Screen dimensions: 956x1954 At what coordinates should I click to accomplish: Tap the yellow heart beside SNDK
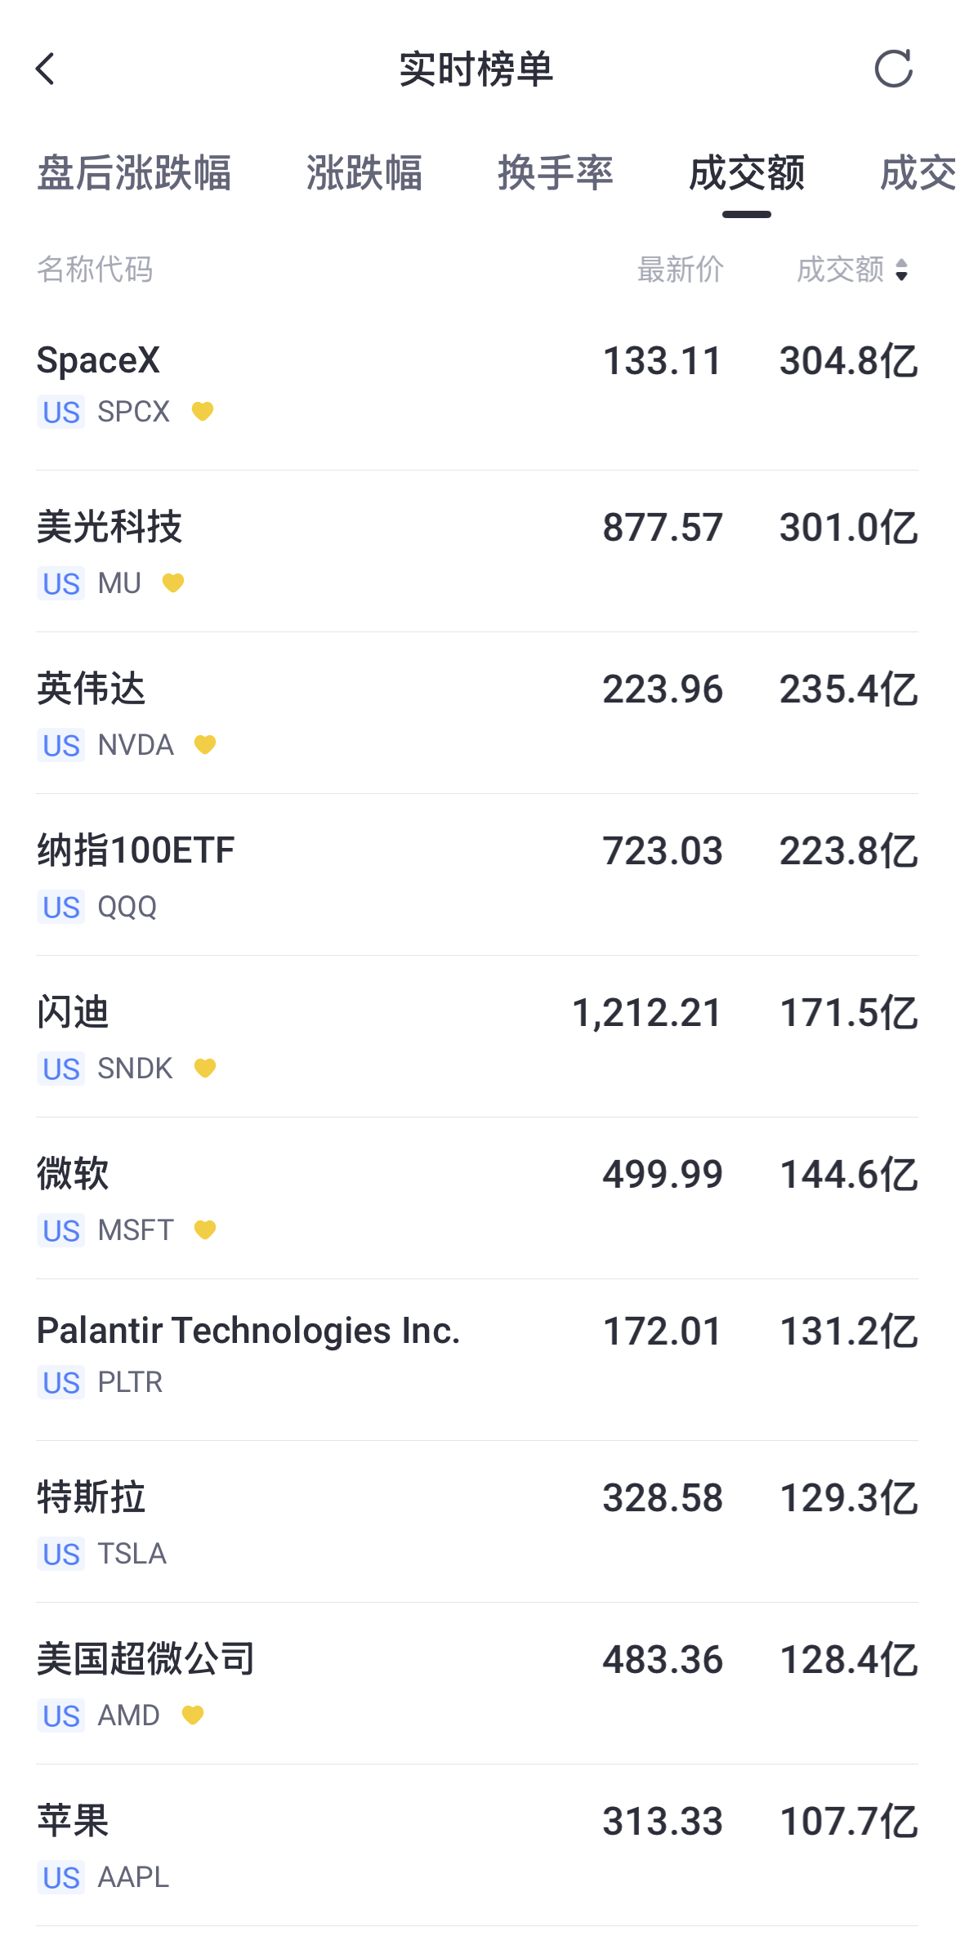(205, 1068)
